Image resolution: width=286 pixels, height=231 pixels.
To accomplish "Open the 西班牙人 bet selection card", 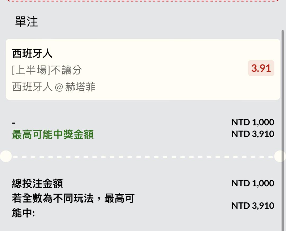I will (x=143, y=69).
